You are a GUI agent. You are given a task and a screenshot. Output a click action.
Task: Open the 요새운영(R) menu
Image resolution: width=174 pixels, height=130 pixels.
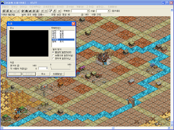tap(49, 7)
